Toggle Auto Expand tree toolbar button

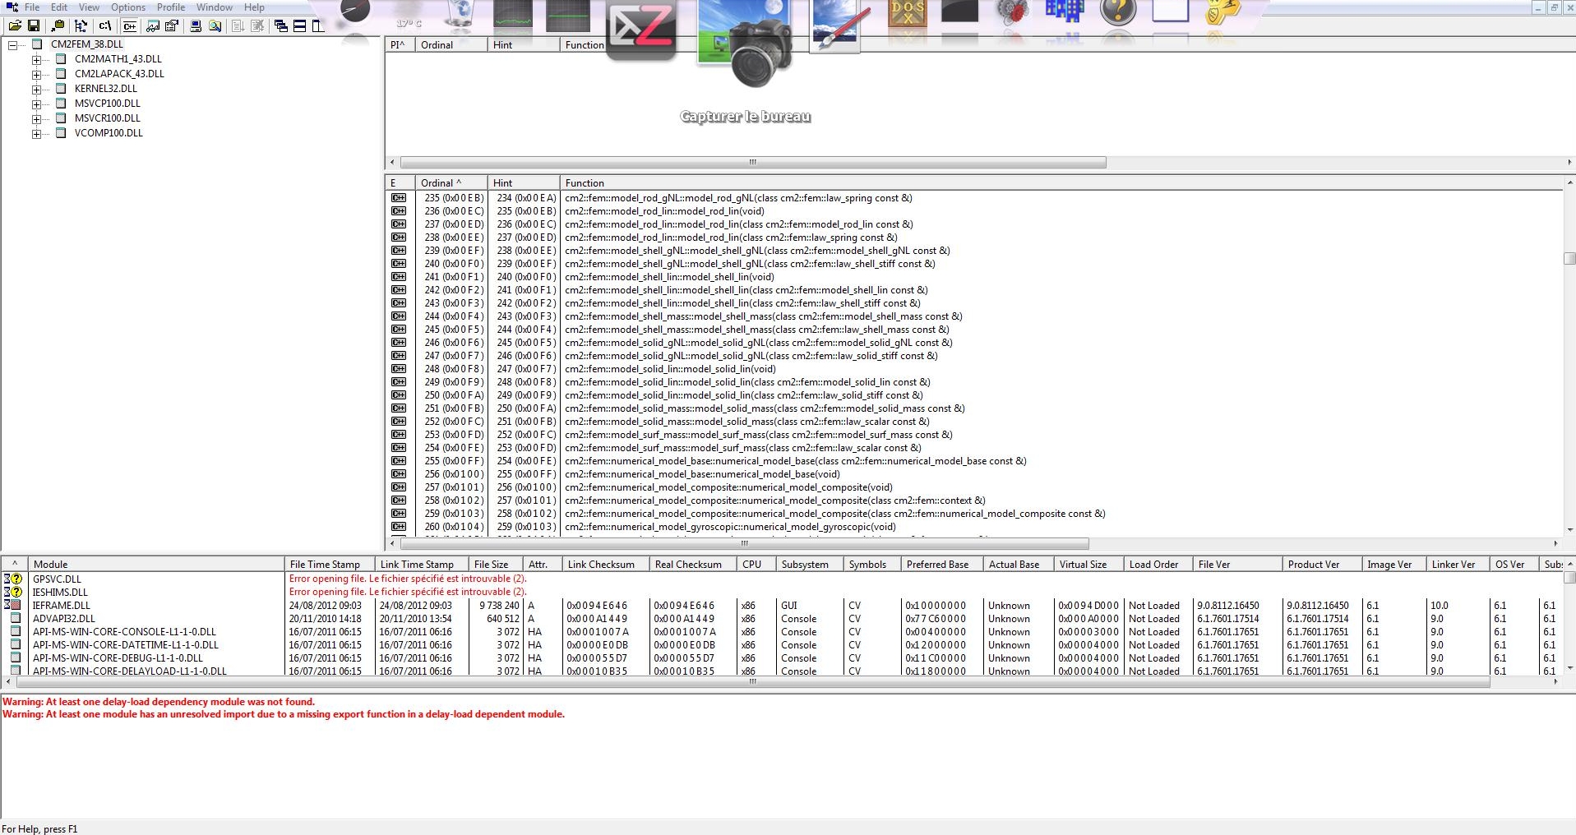[81, 25]
